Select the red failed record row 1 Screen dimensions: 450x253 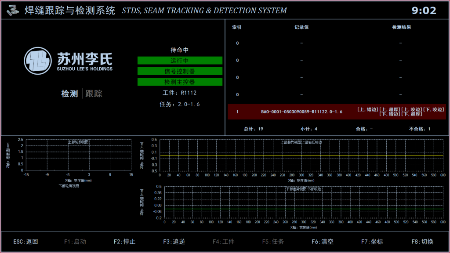337,112
